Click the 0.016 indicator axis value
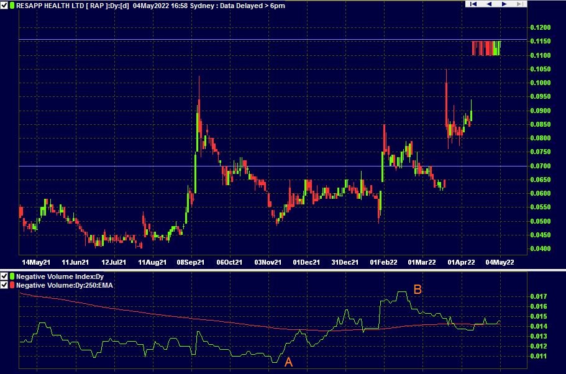566x374 pixels. point(539,306)
